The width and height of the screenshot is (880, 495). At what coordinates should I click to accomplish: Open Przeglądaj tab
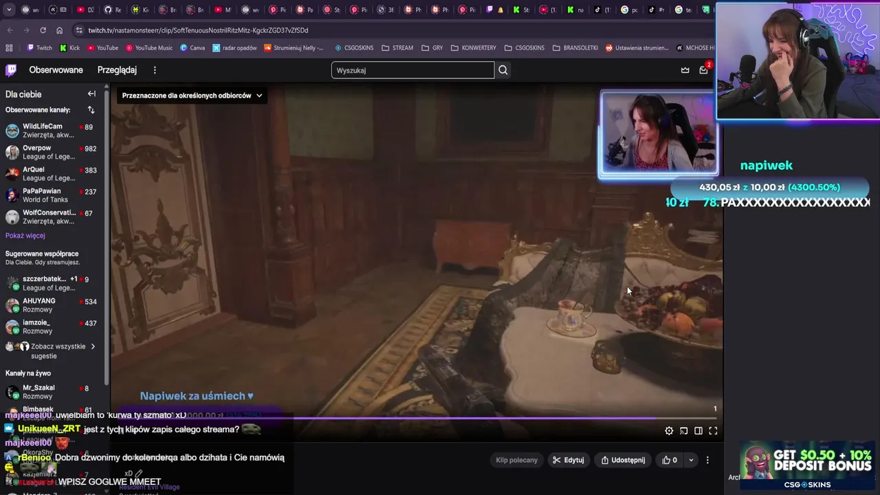(117, 70)
